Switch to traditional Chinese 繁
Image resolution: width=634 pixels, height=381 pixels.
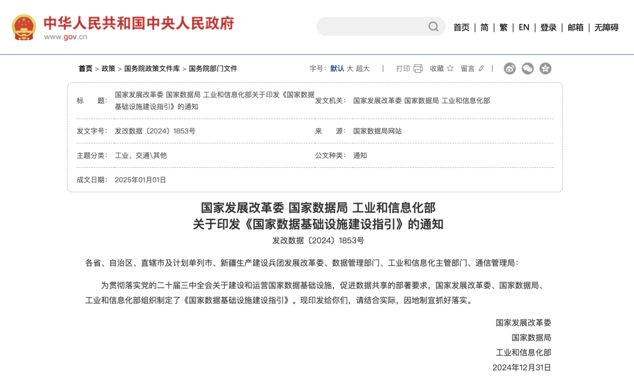pyautogui.click(x=504, y=28)
